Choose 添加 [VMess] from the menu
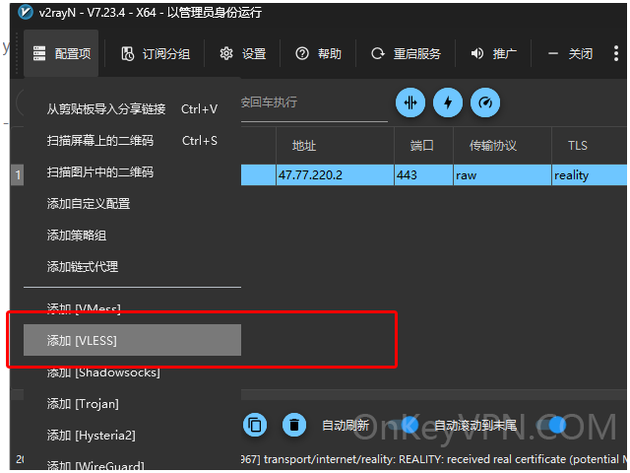Screen dimensions: 630x473 tap(132, 308)
